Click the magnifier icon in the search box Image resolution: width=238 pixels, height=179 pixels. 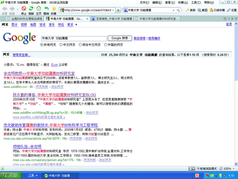point(178,10)
